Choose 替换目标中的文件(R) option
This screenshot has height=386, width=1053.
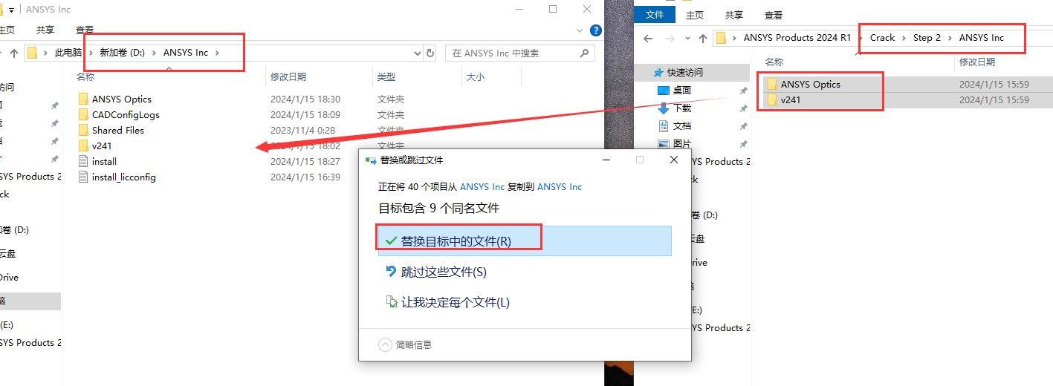[525, 241]
